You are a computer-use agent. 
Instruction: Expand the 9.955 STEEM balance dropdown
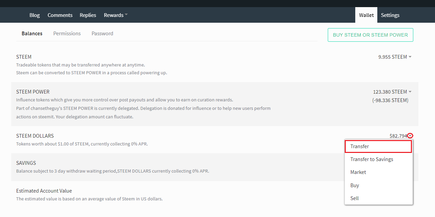click(x=395, y=57)
